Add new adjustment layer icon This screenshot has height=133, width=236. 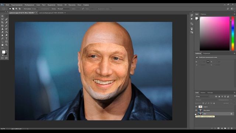pos(222,128)
